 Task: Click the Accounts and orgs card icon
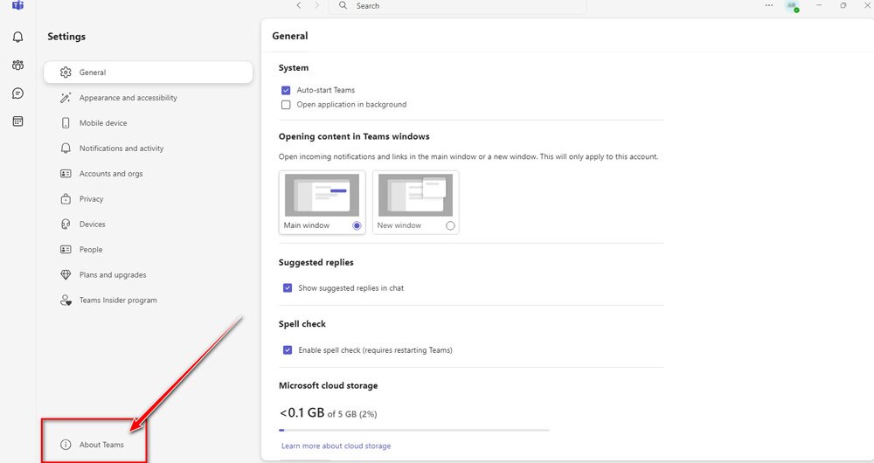click(x=66, y=174)
